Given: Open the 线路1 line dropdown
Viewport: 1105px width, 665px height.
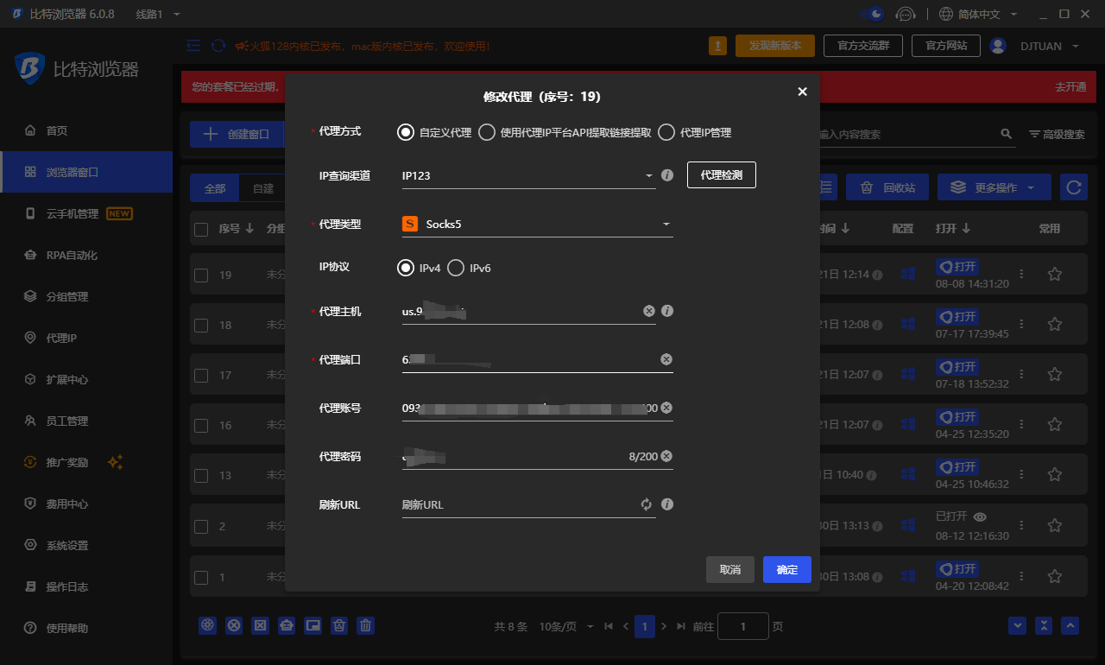Looking at the screenshot, I should tap(158, 15).
